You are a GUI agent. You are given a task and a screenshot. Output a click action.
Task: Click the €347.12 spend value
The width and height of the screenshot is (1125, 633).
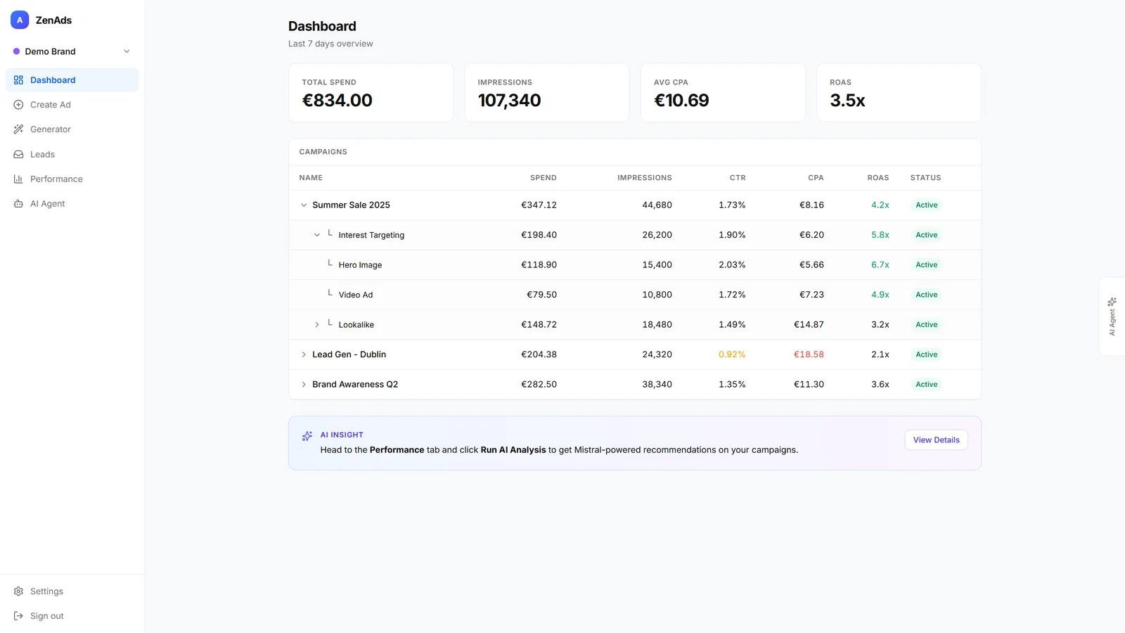coord(539,205)
